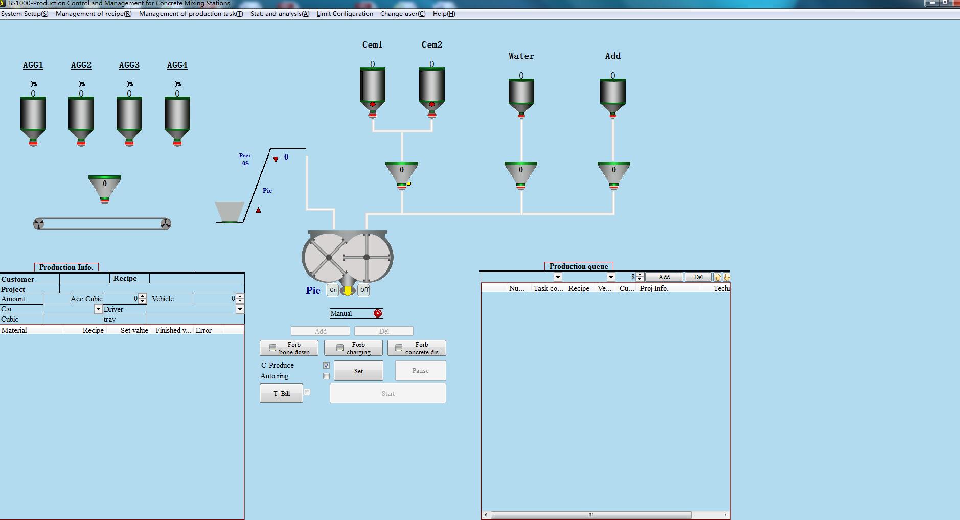
Task: Enable the Auto ring checkbox
Action: (x=327, y=376)
